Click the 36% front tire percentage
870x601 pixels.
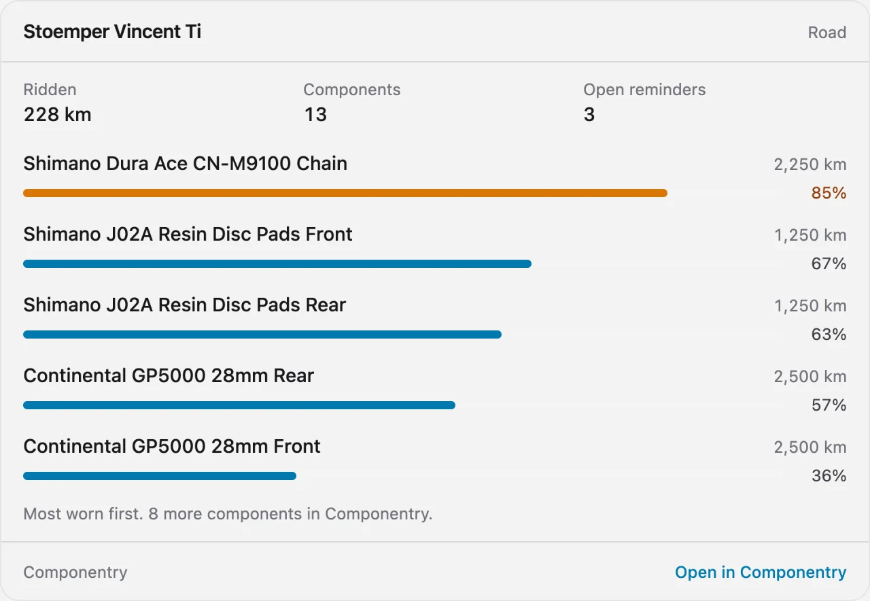pos(829,476)
